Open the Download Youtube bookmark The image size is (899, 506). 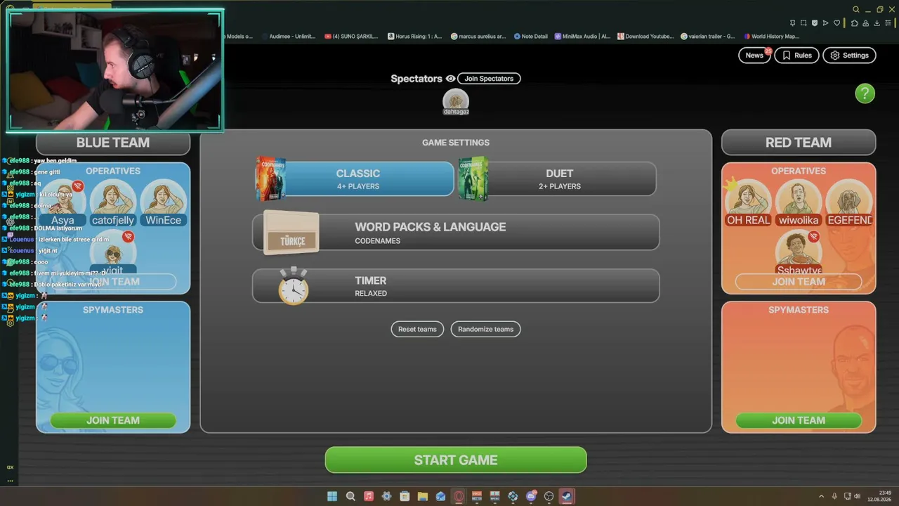[645, 37]
